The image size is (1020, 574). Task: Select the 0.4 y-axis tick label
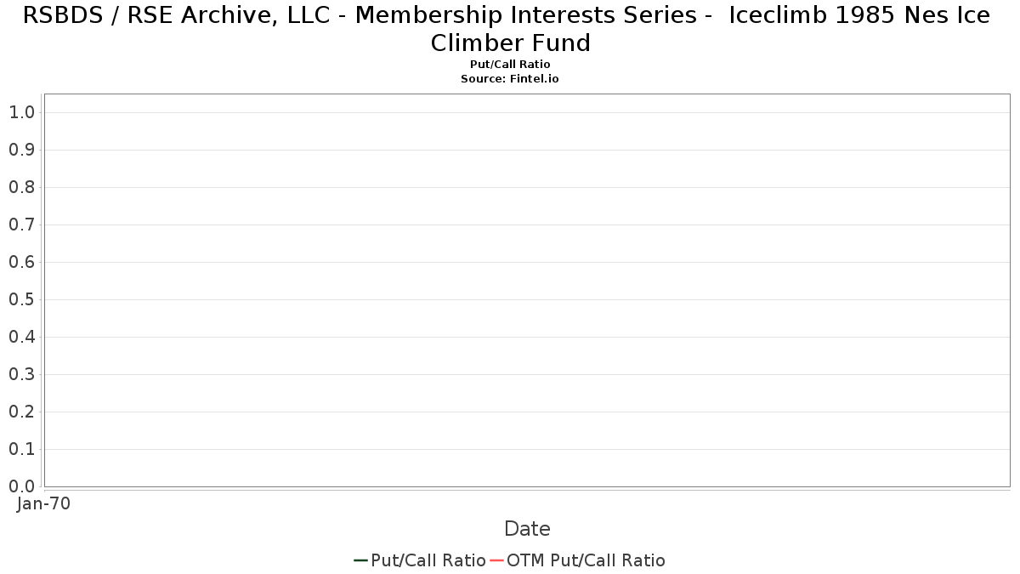(21, 337)
